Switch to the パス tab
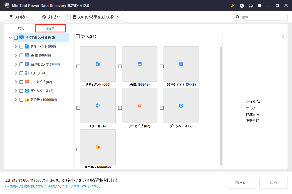Image resolution: width=292 pixels, height=194 pixels. 21,28
